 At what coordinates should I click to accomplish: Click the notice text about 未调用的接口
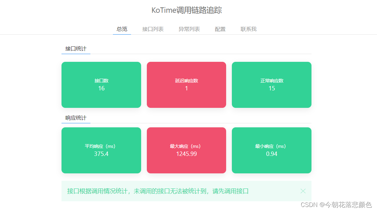tap(158, 191)
